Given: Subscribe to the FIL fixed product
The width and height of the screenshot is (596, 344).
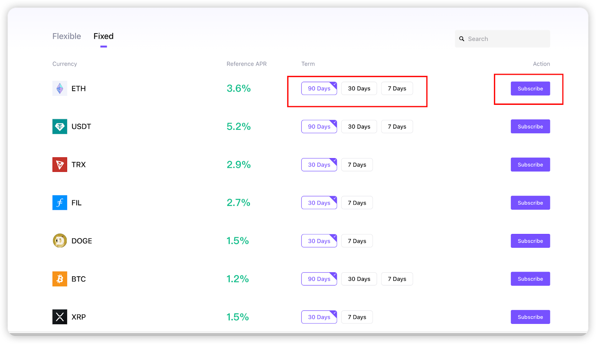Looking at the screenshot, I should tap(530, 203).
